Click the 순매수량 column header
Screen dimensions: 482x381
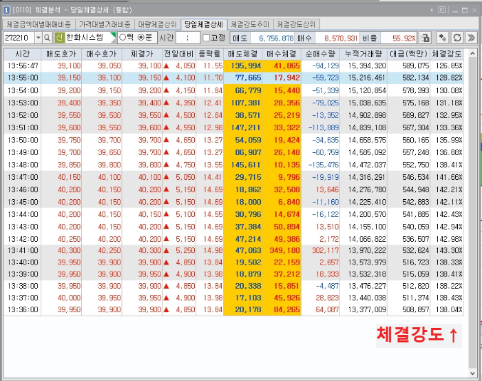click(x=321, y=54)
